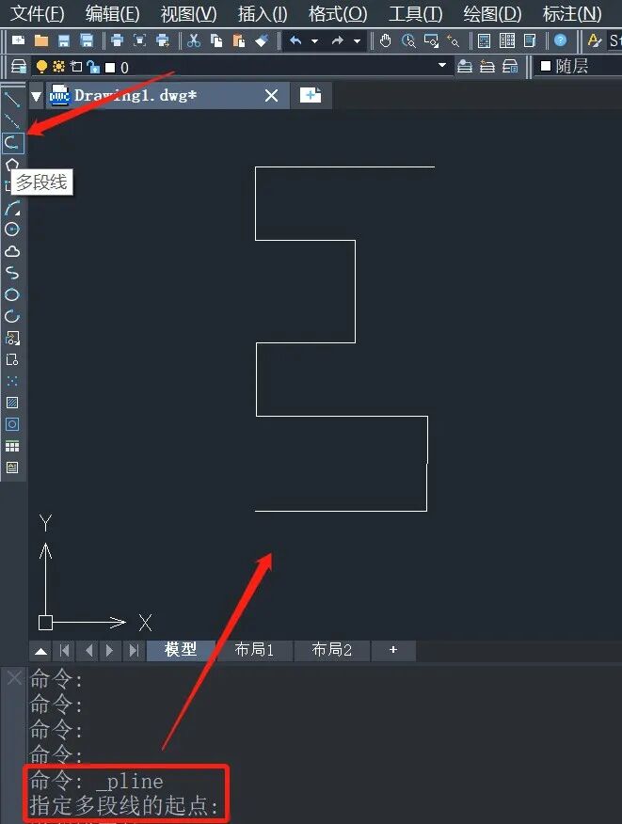Image resolution: width=622 pixels, height=824 pixels.
Task: Open the Help question mark icon
Action: pos(561,40)
